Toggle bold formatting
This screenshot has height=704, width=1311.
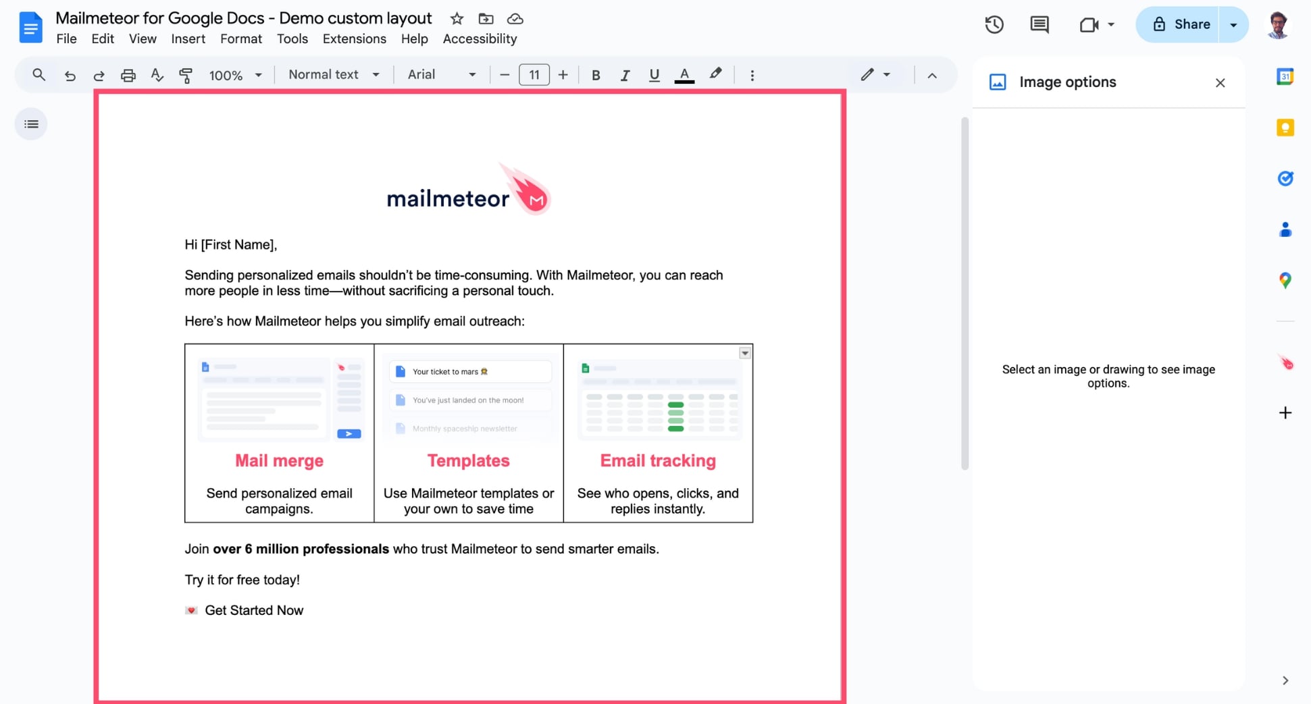(595, 75)
